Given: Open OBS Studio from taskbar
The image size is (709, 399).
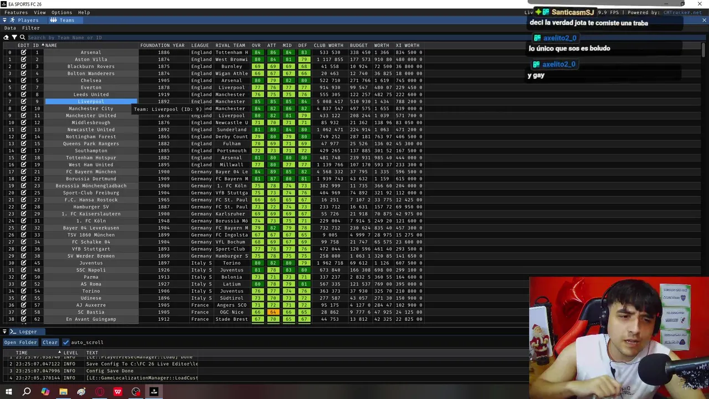Looking at the screenshot, I should [136, 392].
